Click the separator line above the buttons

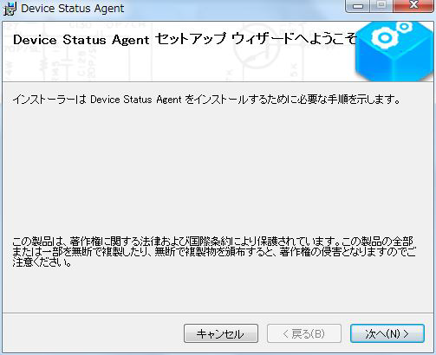218,313
